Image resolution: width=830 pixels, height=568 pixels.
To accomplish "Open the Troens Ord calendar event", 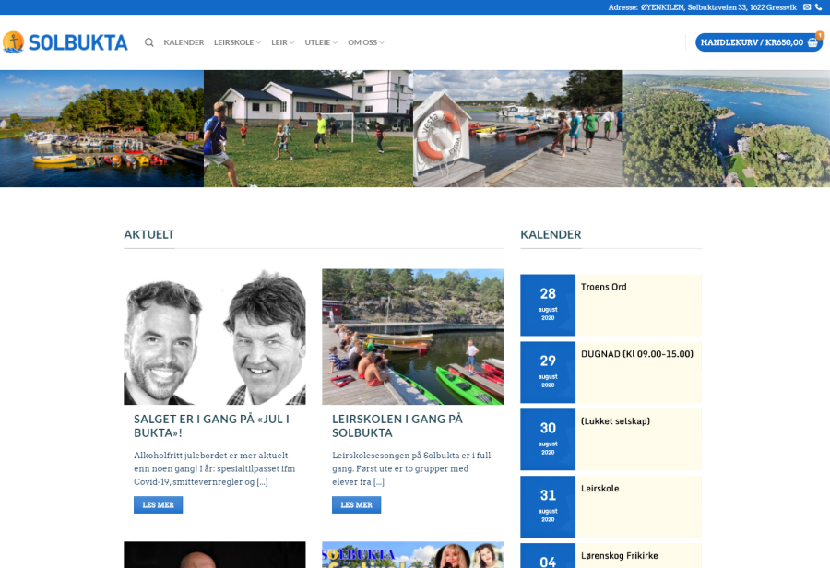I will pos(604,287).
